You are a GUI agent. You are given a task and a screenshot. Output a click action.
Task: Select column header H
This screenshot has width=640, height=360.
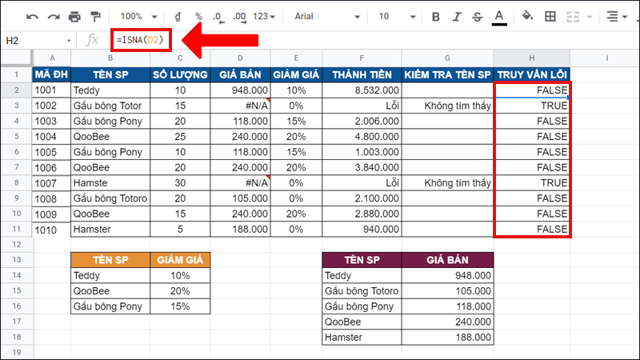coord(531,58)
